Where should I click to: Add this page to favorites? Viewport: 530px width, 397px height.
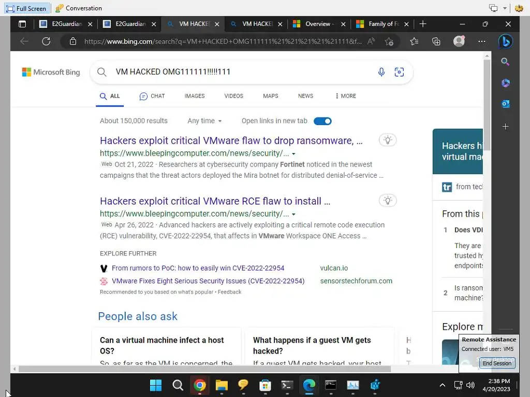(389, 41)
